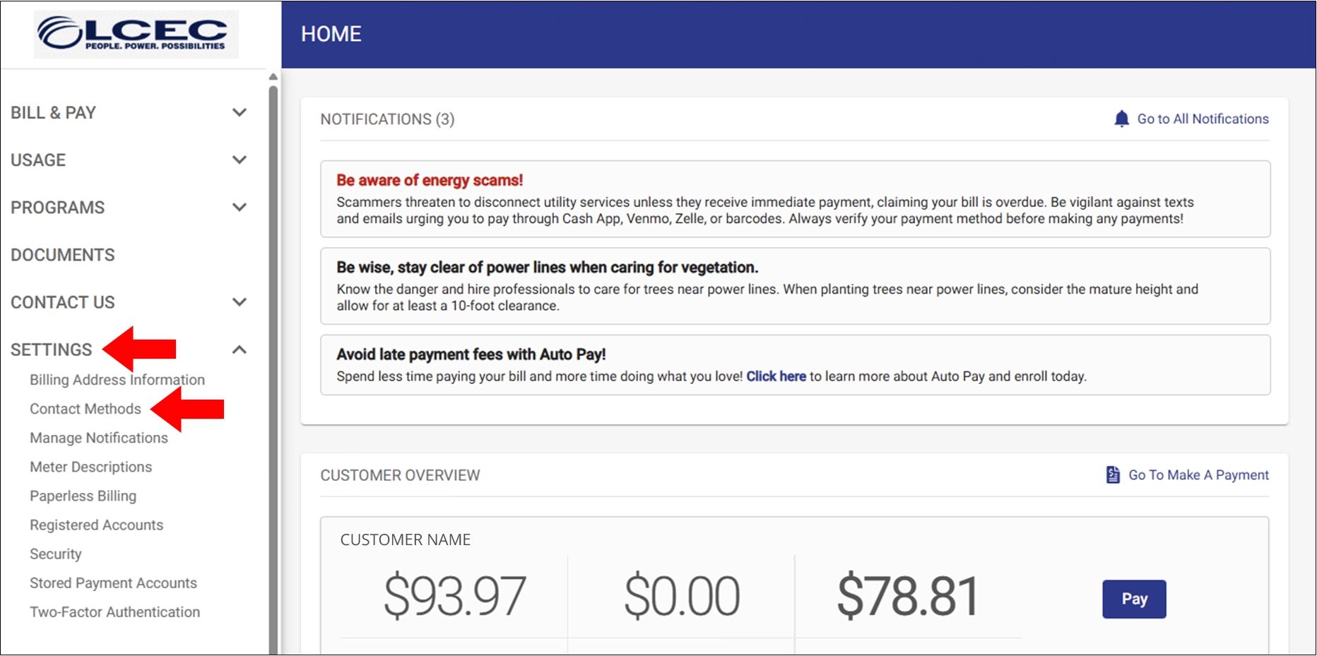Screen dimensions: 1317x656
Task: Click the payment document icon
Action: [1113, 475]
